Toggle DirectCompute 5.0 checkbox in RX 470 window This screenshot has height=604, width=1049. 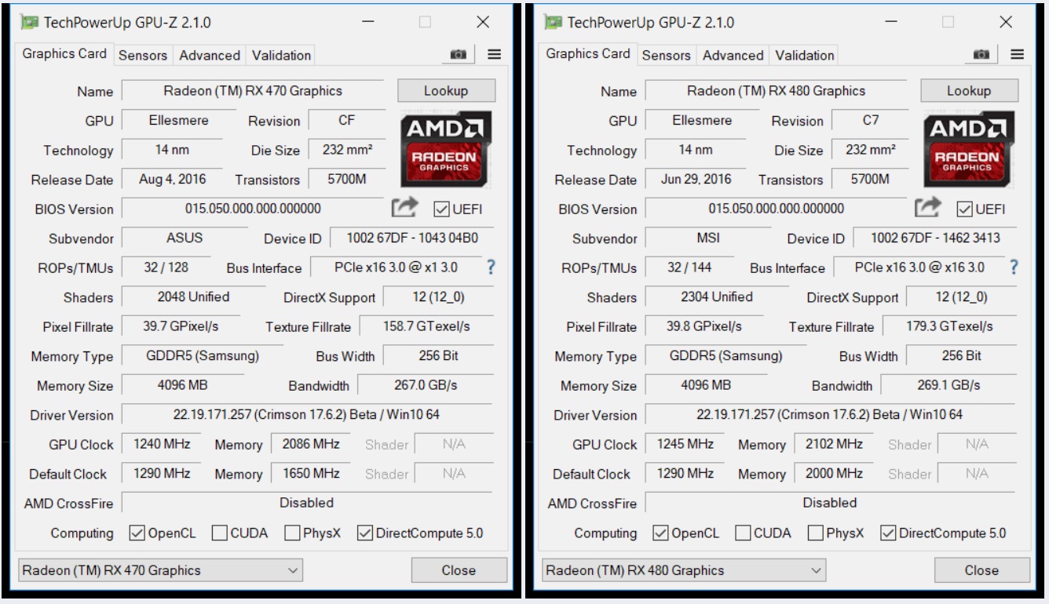click(x=364, y=533)
